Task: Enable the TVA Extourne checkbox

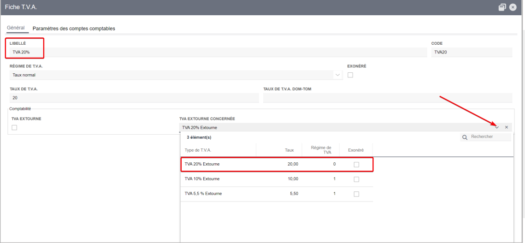Action: (14, 127)
